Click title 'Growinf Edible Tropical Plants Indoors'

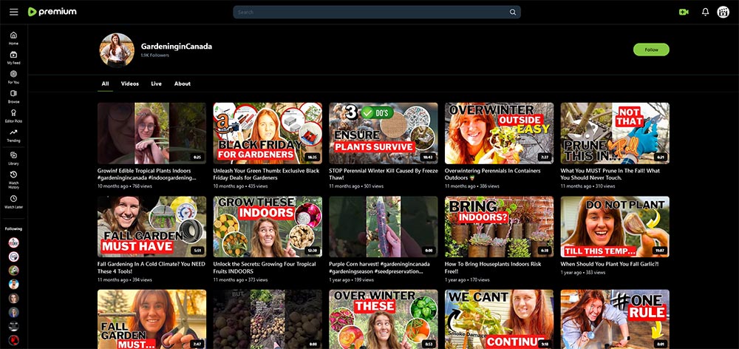(146, 174)
